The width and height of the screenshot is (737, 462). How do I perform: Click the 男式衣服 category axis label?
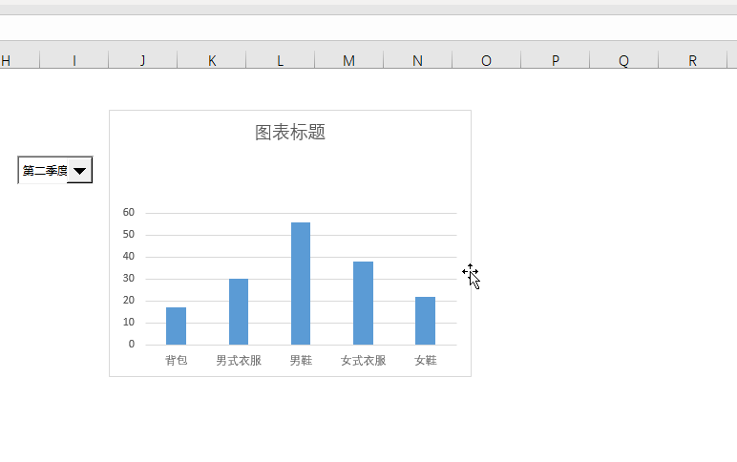[239, 361]
